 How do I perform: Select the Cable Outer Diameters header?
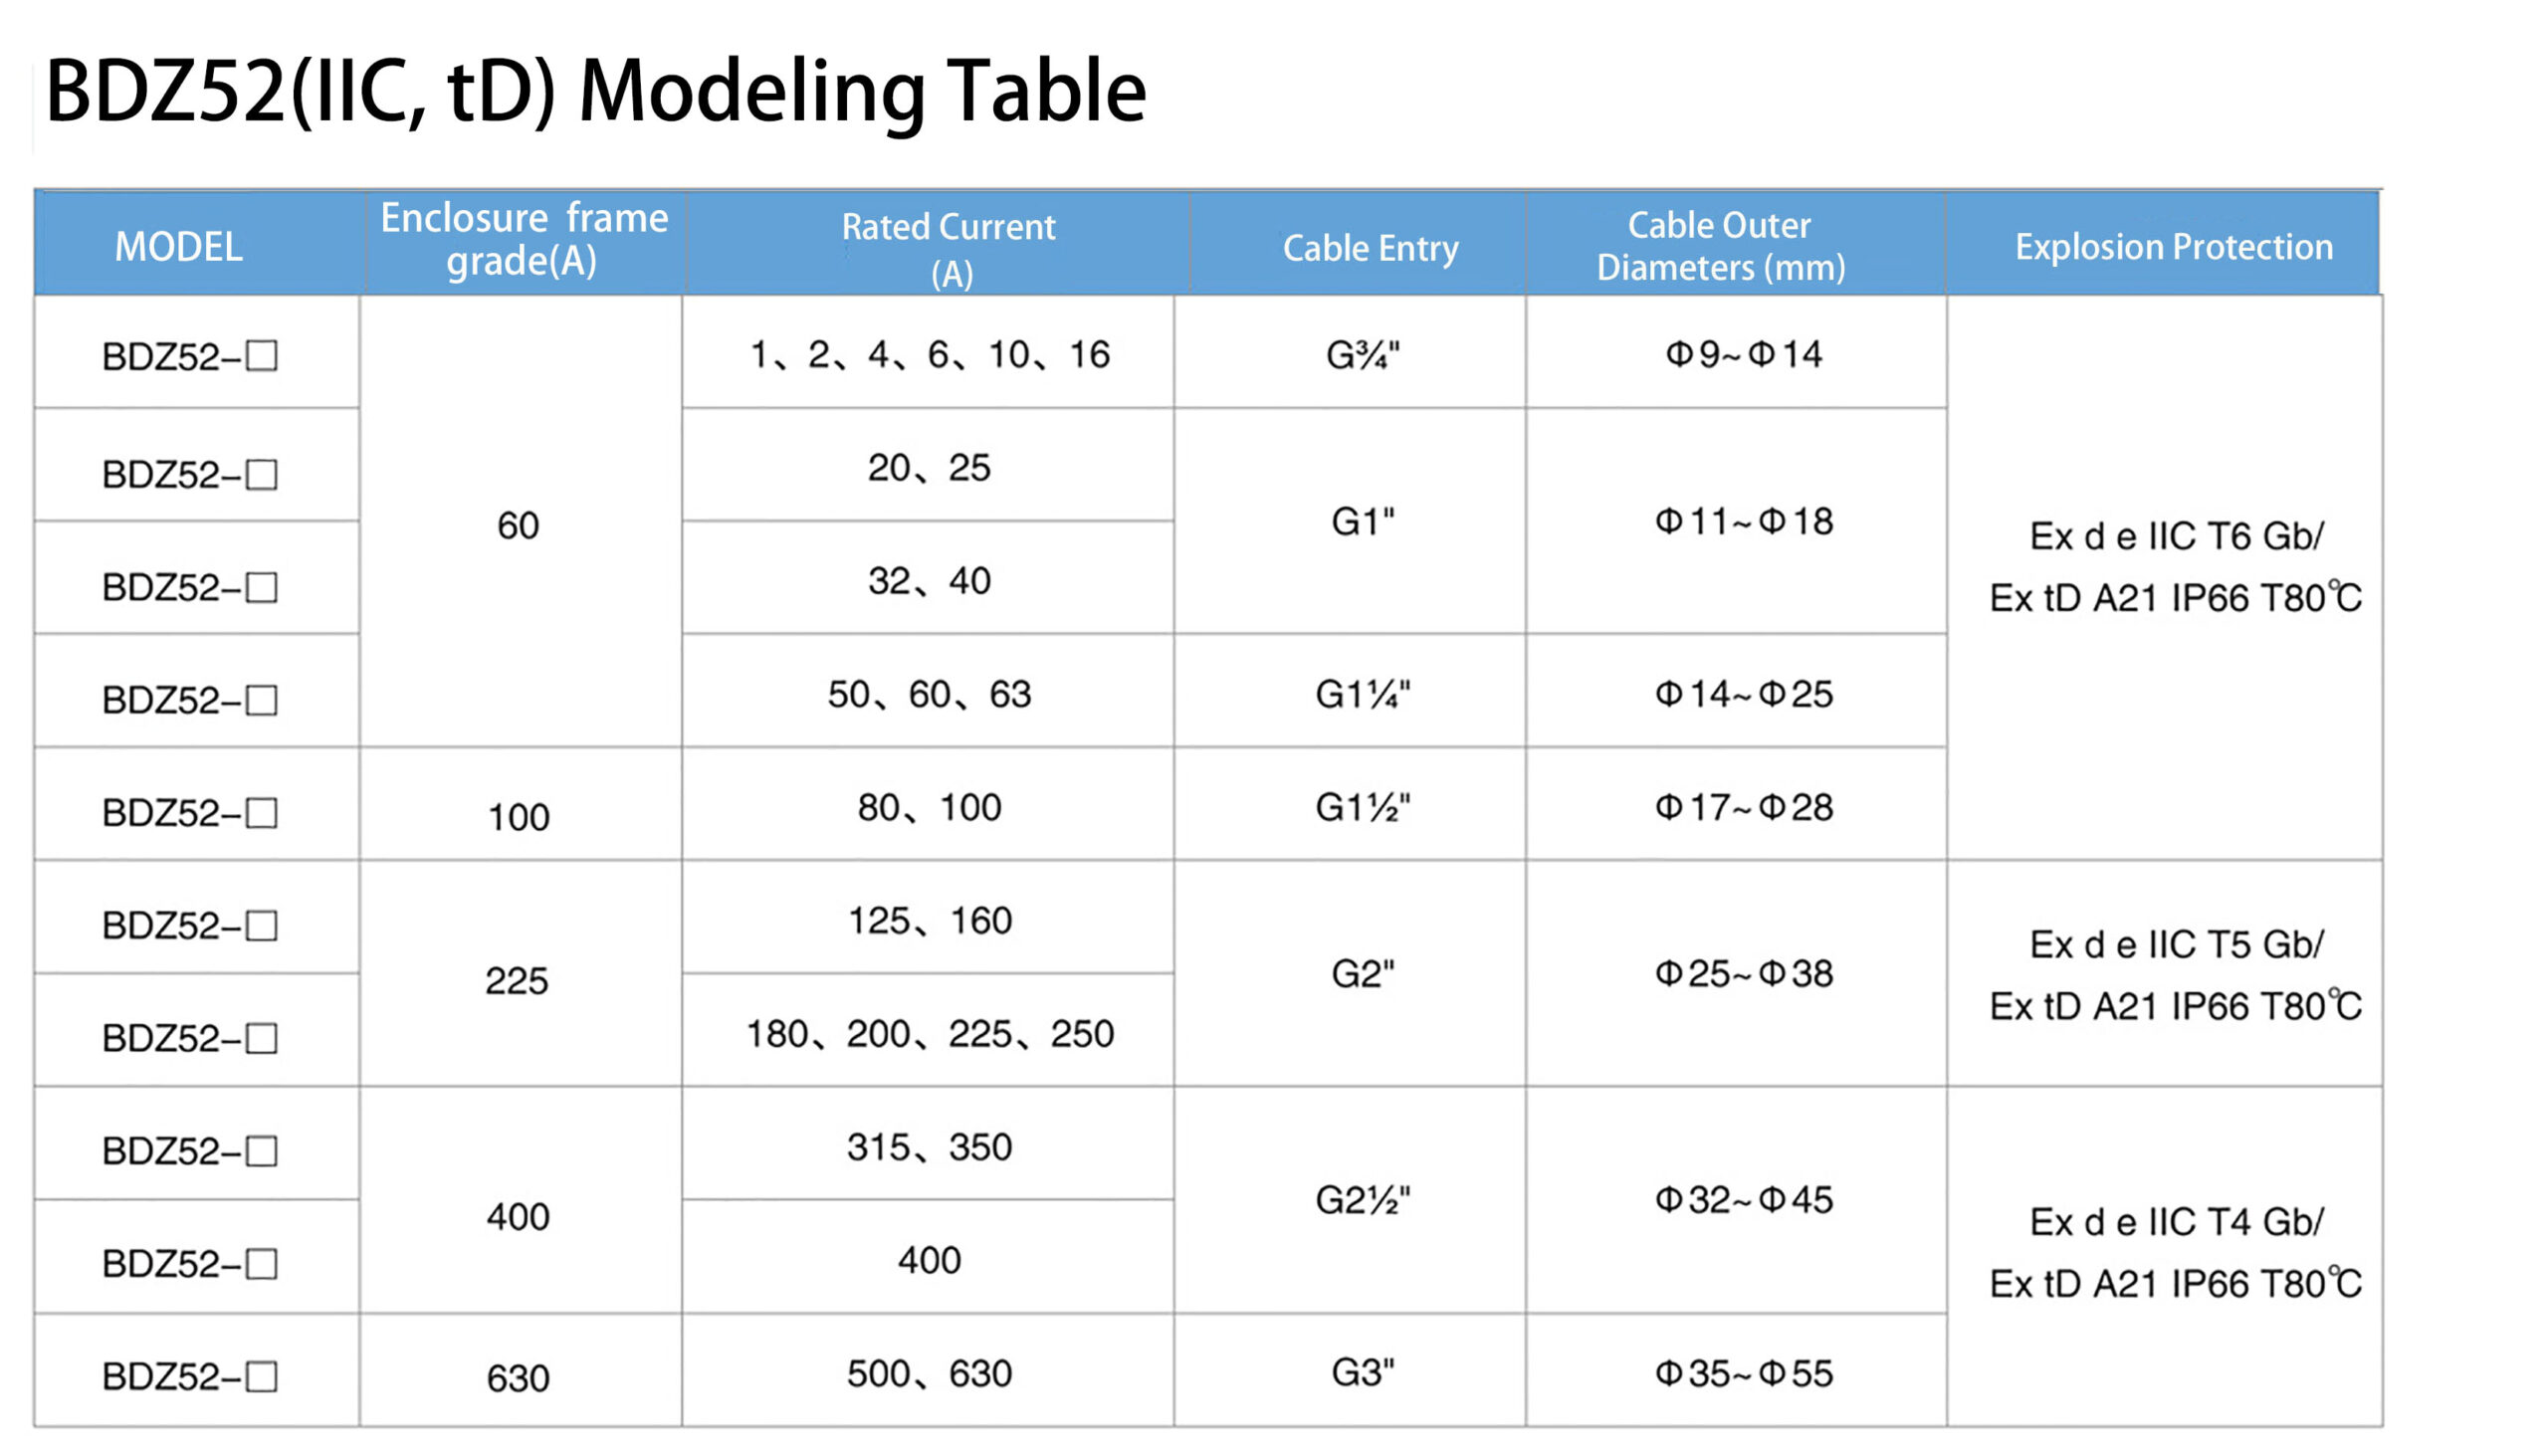tap(1736, 244)
